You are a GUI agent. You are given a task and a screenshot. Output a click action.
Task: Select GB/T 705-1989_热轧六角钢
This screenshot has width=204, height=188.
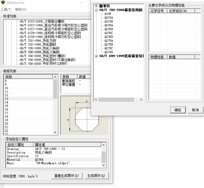(x=39, y=48)
